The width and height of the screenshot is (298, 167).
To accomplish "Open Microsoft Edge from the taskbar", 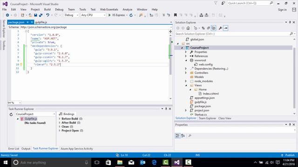I will click(x=154, y=162).
